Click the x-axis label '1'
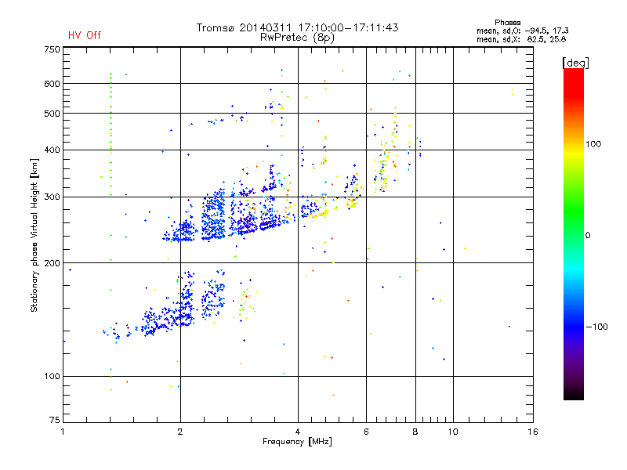Image resolution: width=627 pixels, height=470 pixels. click(x=63, y=432)
